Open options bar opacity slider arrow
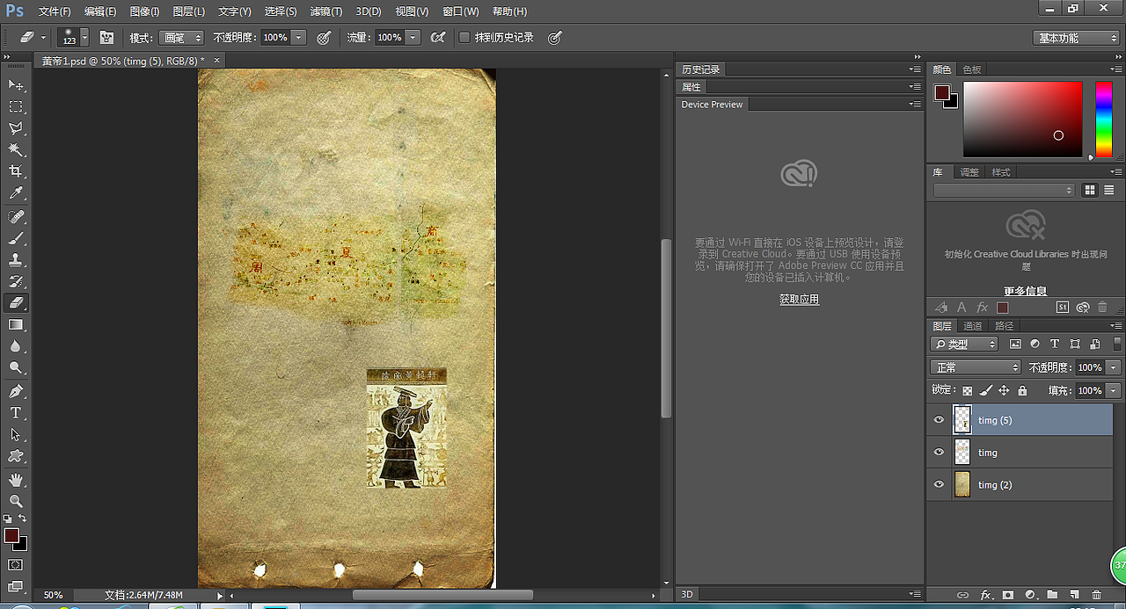Viewport: 1126px width, 609px height. point(298,38)
